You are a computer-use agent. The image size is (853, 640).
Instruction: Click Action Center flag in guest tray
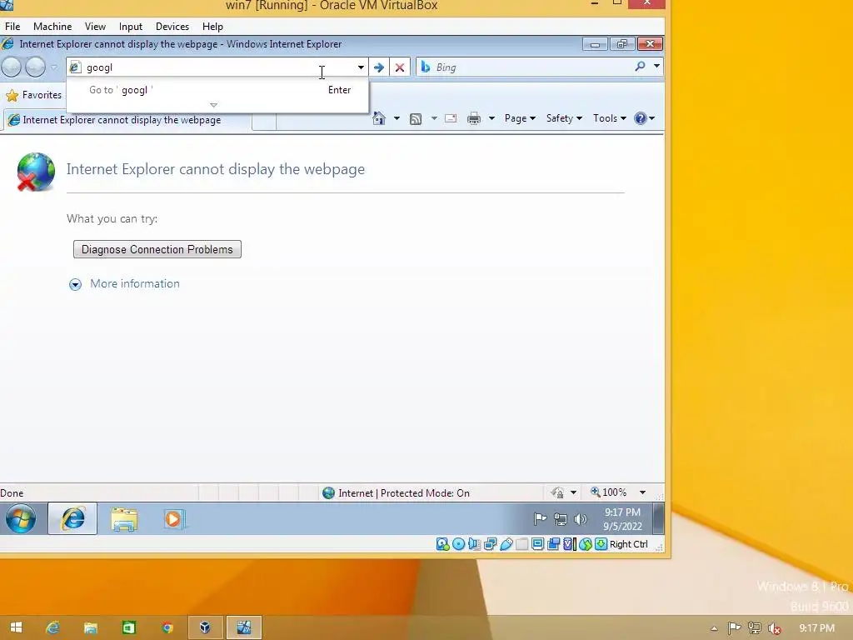(x=540, y=519)
